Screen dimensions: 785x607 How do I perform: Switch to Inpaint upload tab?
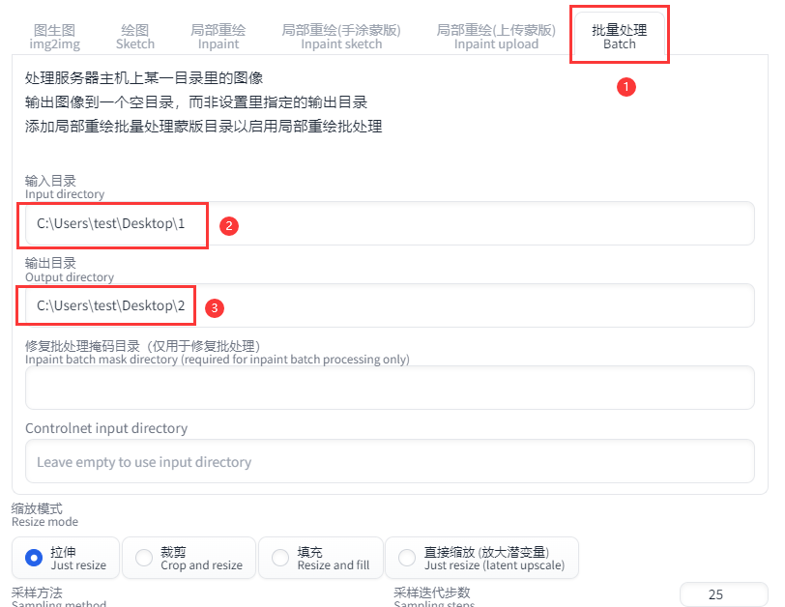(496, 37)
